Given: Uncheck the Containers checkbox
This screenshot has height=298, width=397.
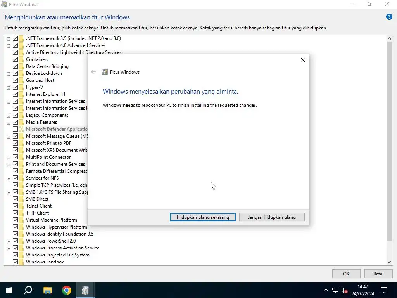Looking at the screenshot, I should pos(15,59).
